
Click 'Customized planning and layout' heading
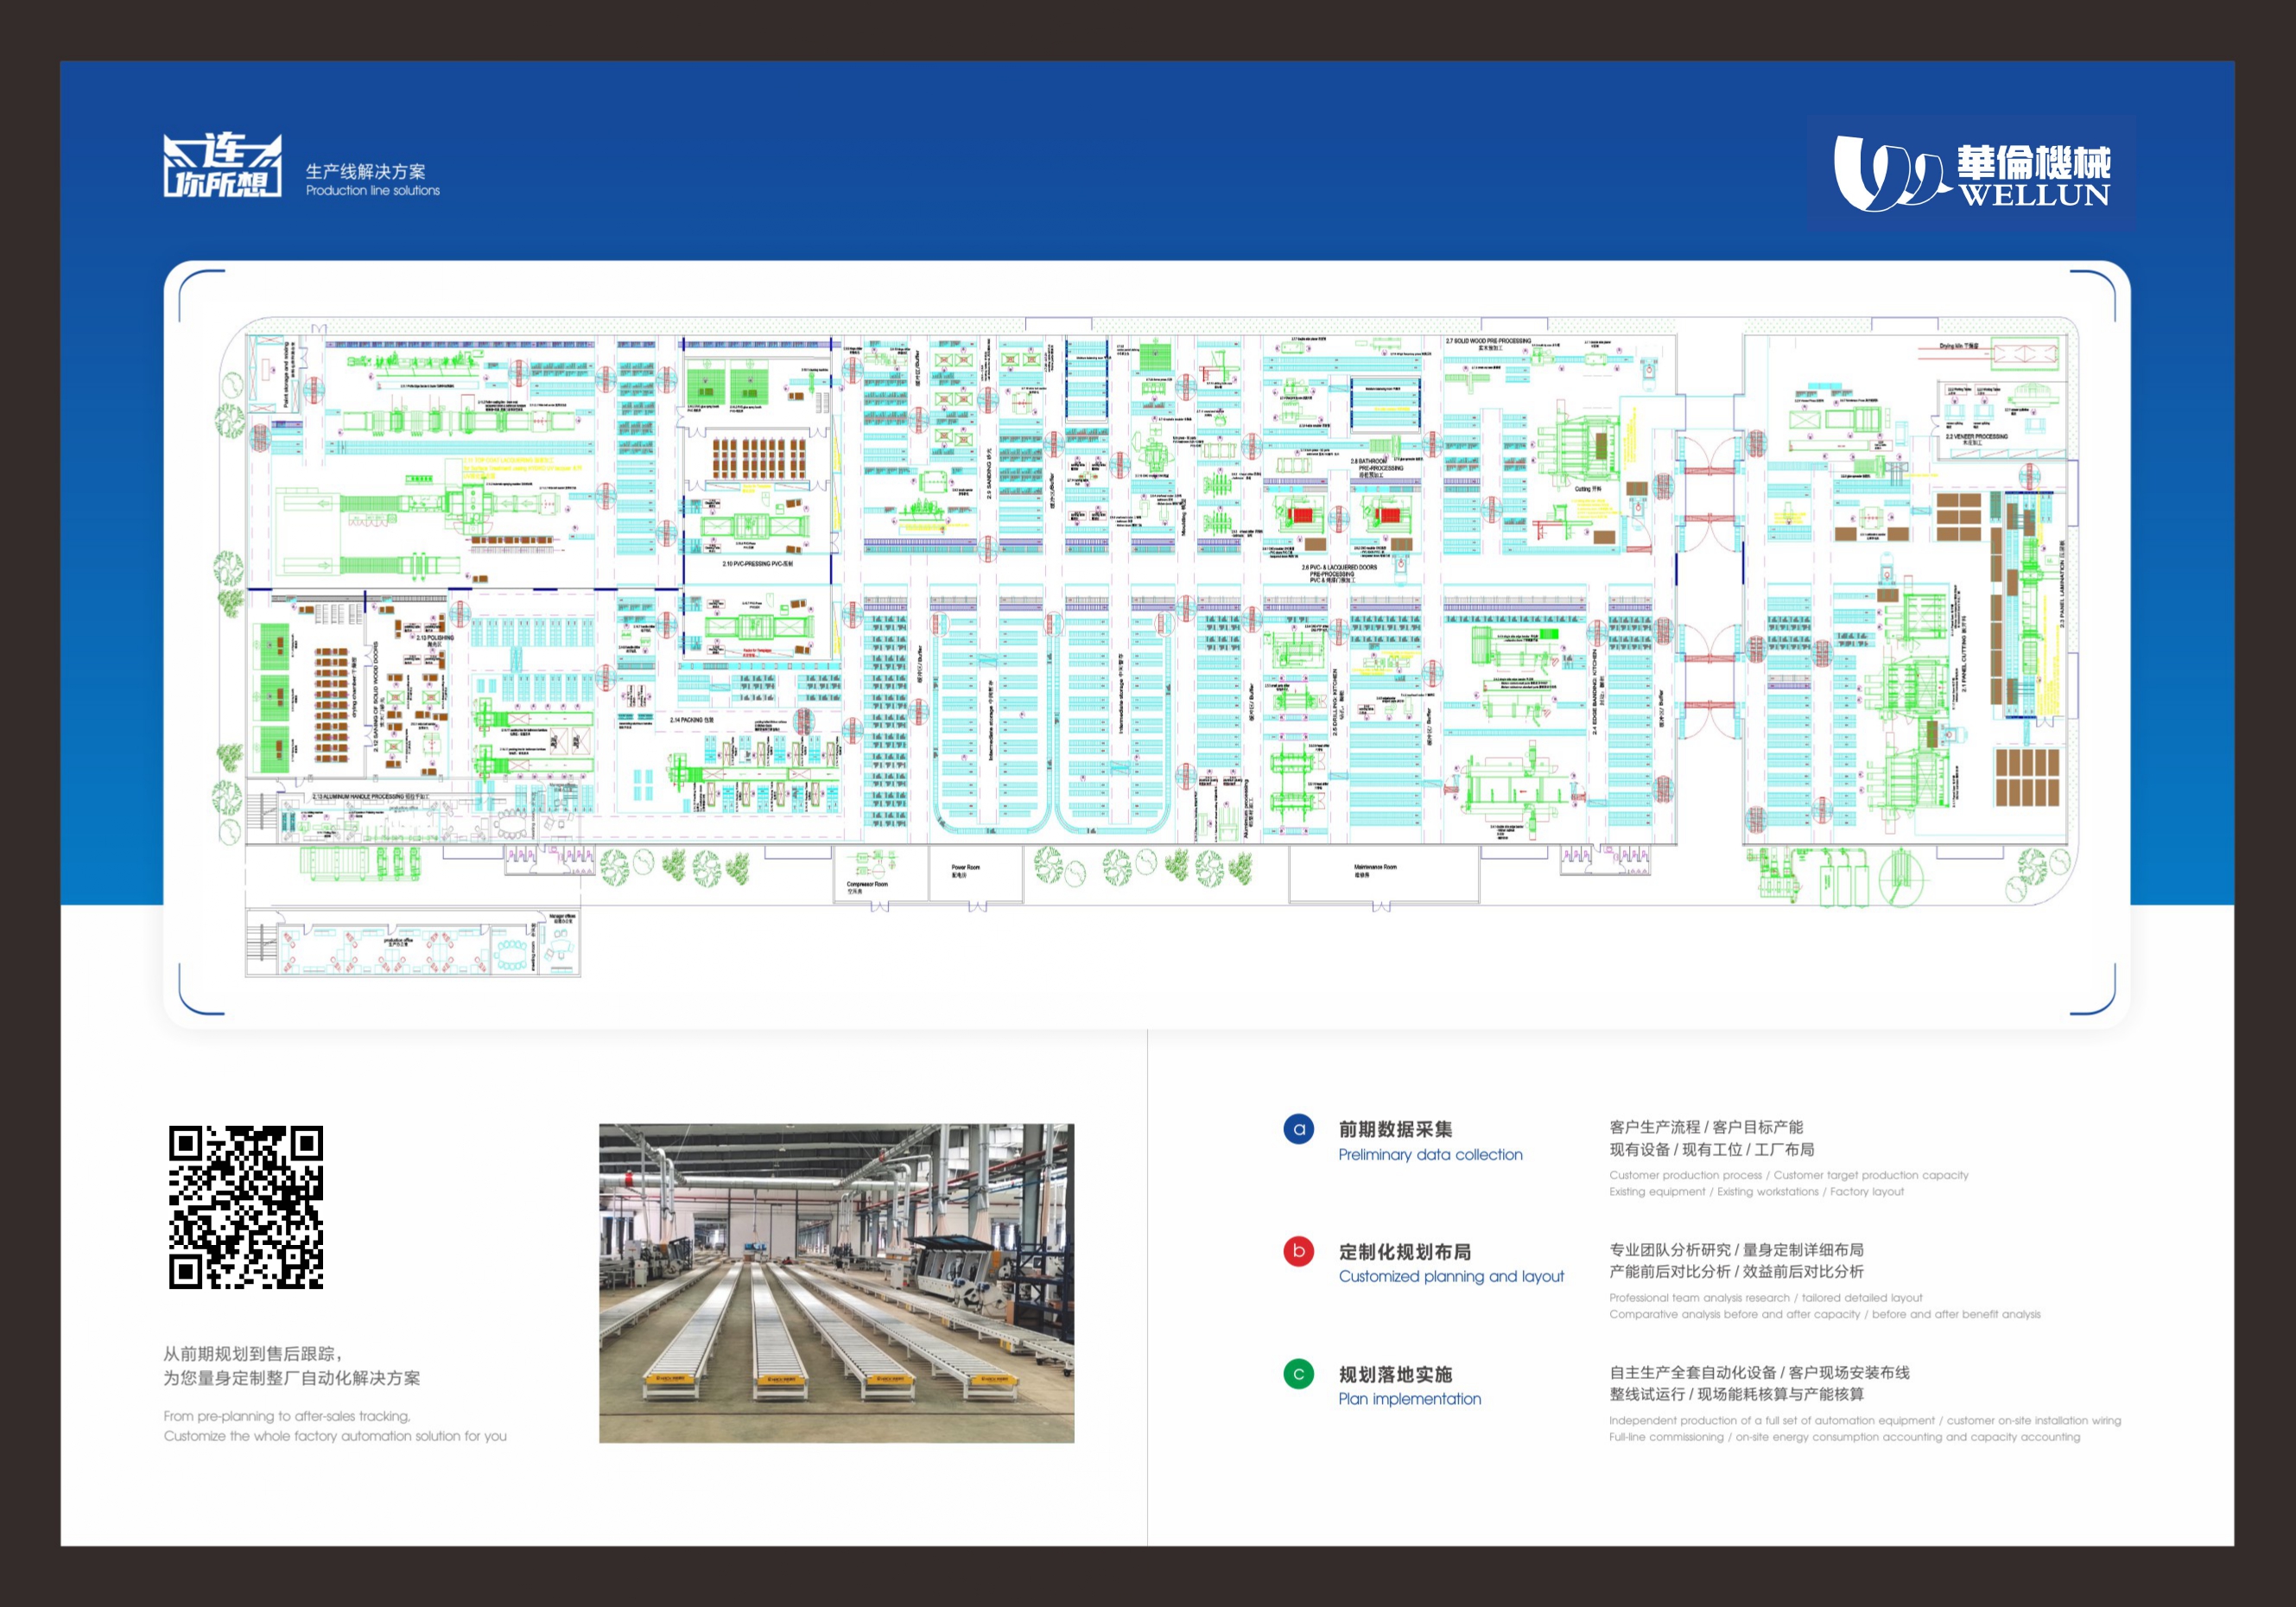point(1451,1277)
